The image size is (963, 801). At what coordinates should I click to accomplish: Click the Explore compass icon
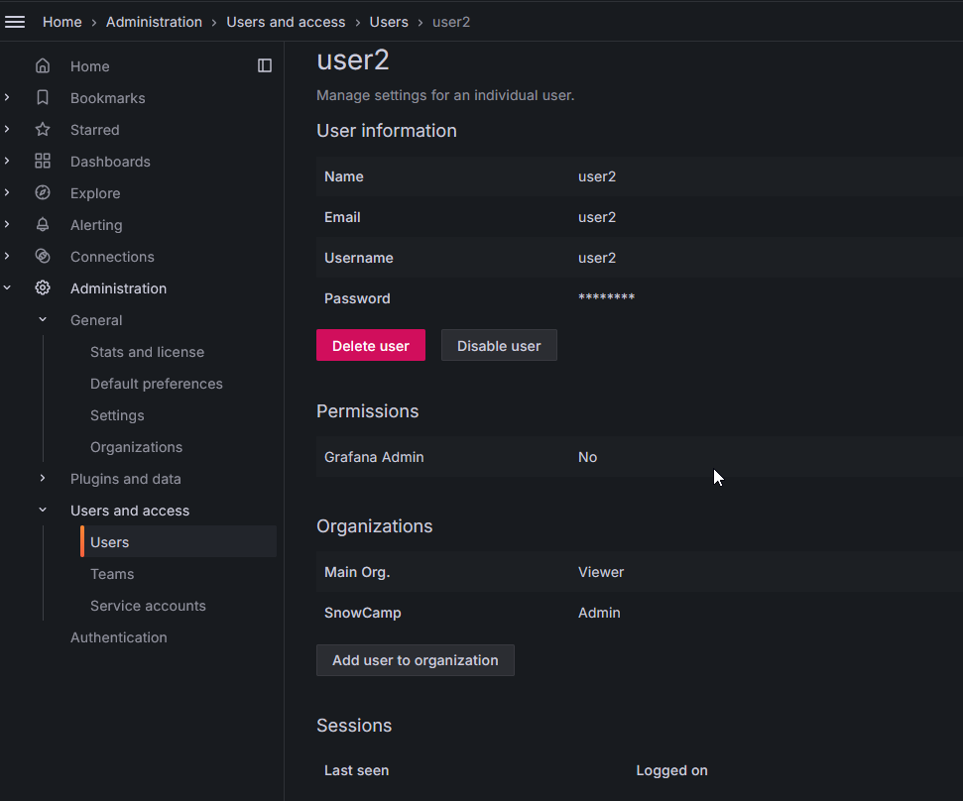43,193
